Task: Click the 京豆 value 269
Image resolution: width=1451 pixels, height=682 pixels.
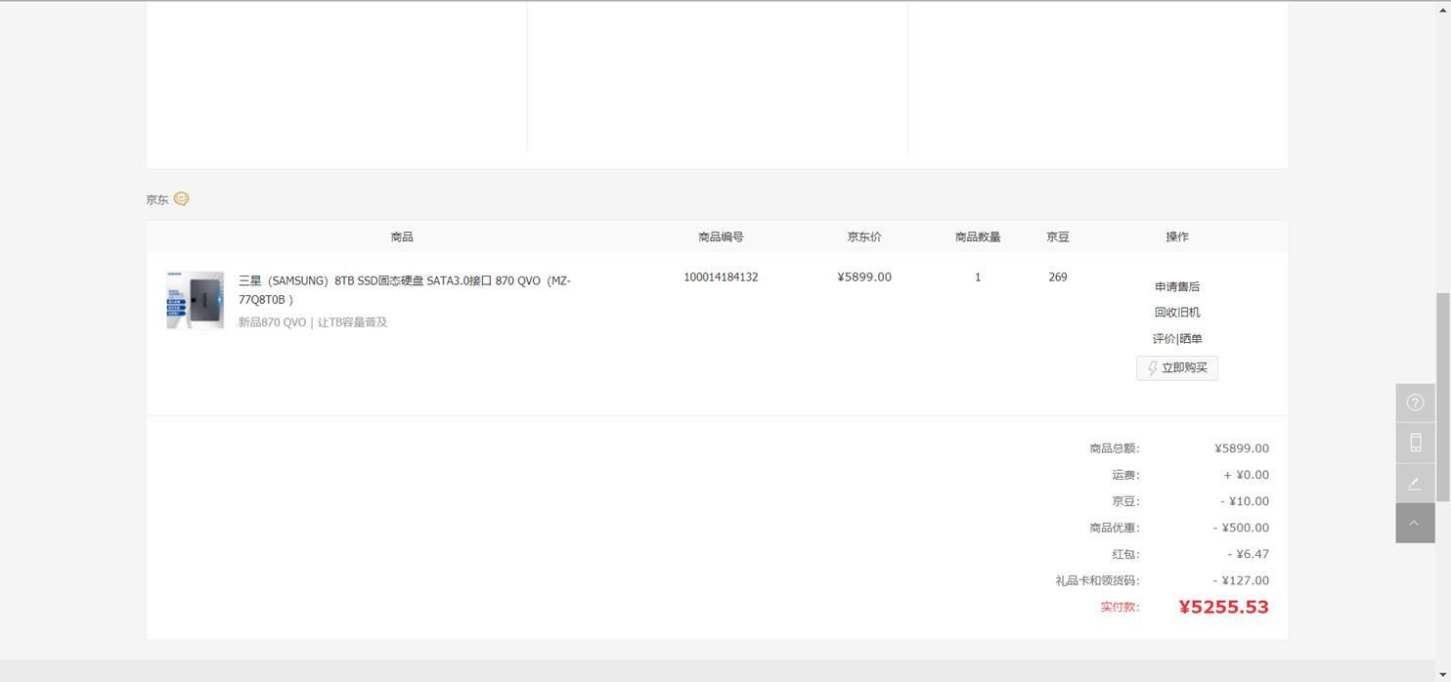Action: click(x=1057, y=277)
